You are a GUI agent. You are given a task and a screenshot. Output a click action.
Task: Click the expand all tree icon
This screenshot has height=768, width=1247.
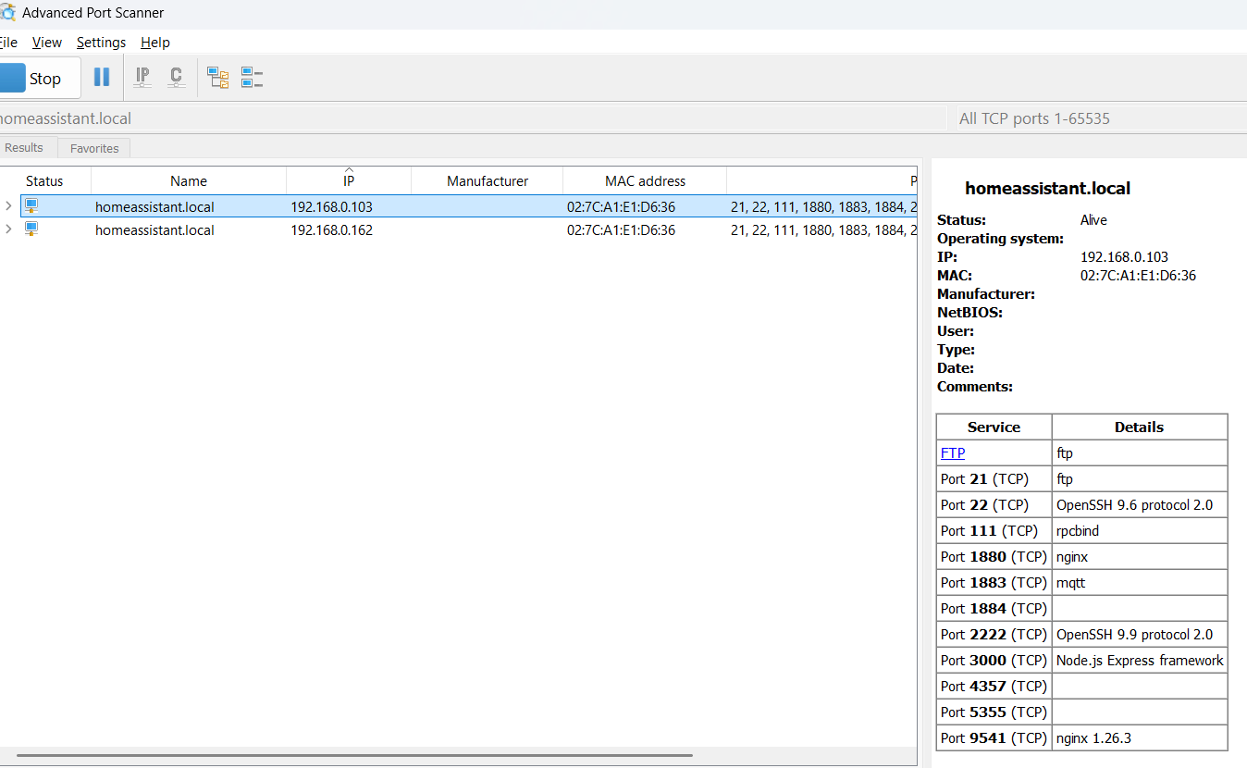pyautogui.click(x=218, y=78)
